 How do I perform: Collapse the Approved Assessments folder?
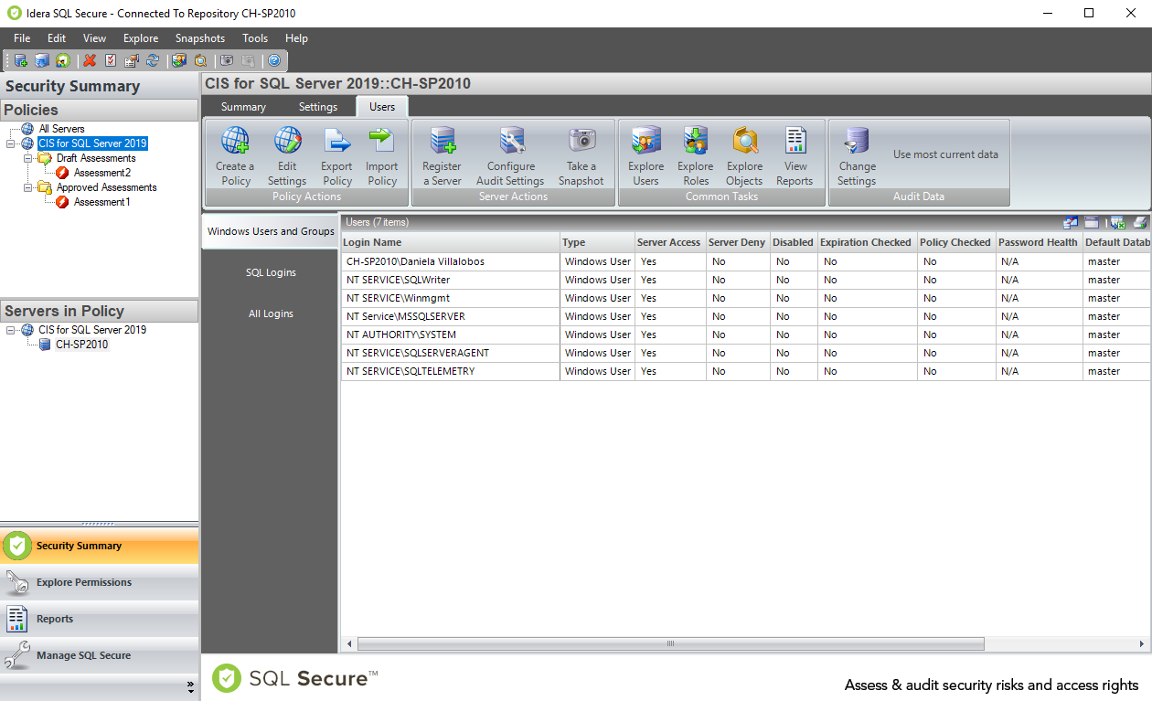pos(27,187)
